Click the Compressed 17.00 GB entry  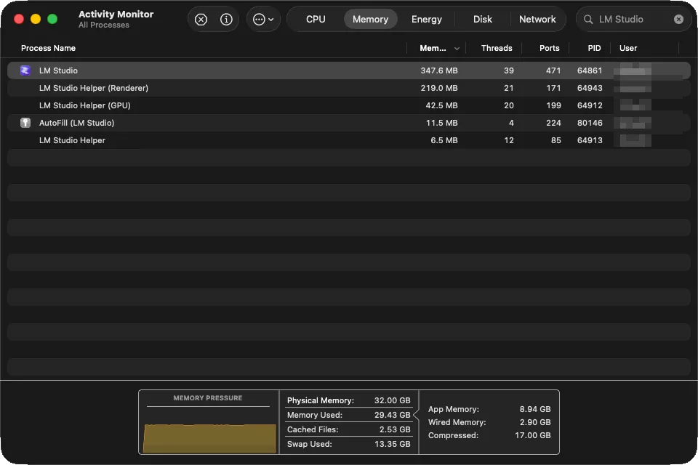click(489, 435)
